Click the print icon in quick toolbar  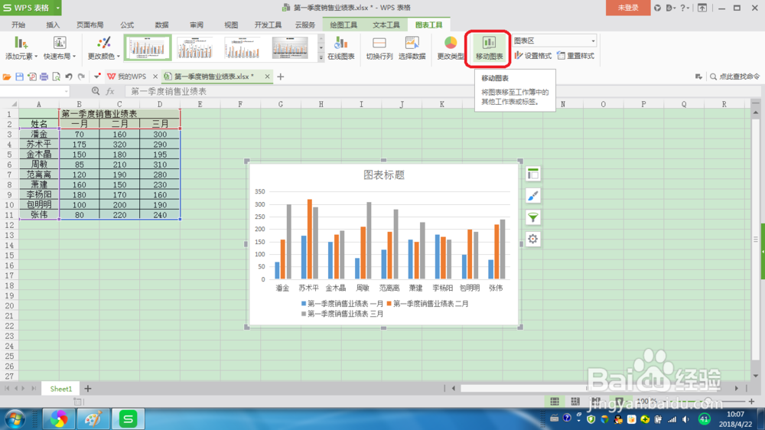coord(44,77)
